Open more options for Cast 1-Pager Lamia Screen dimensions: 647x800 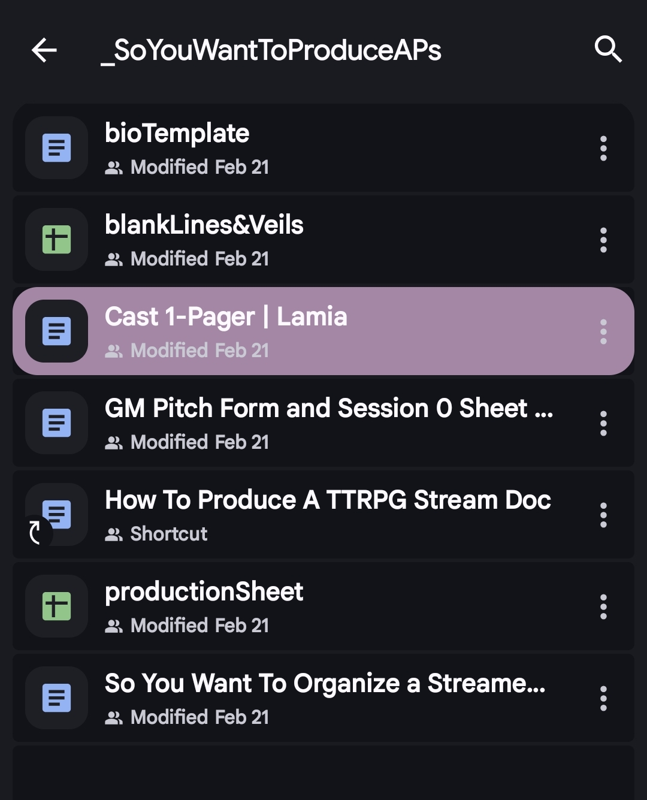[603, 331]
